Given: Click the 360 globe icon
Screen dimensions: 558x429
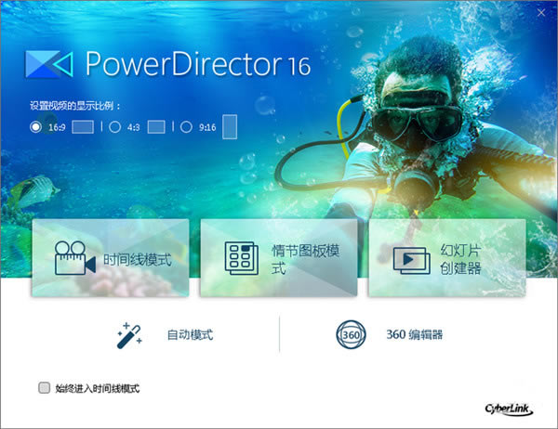Looking at the screenshot, I should 351,334.
